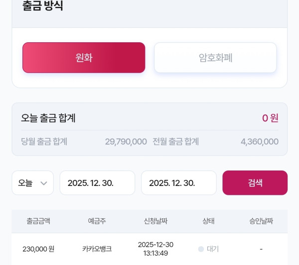This screenshot has height=265, width=299.
Task: Click the 29,790,000 monthly total value
Action: [x=126, y=142]
